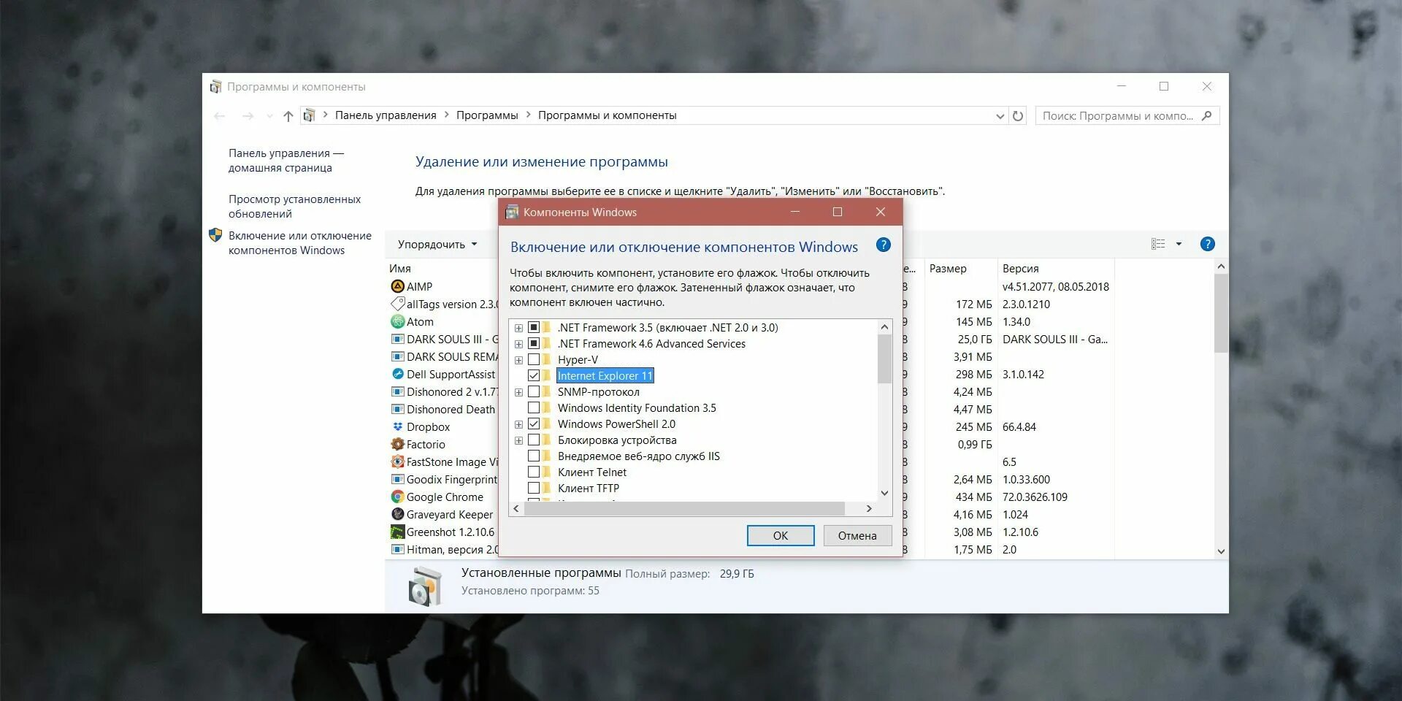Click the Hitman program icon
1402x701 pixels.
[x=397, y=549]
